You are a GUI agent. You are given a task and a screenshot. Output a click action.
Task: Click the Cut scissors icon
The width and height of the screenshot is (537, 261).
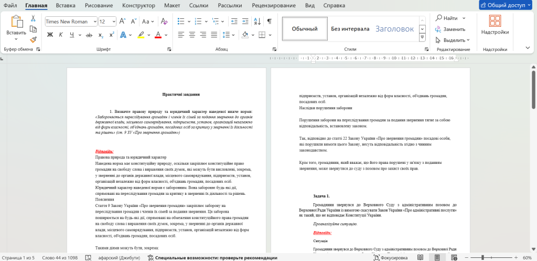33,18
